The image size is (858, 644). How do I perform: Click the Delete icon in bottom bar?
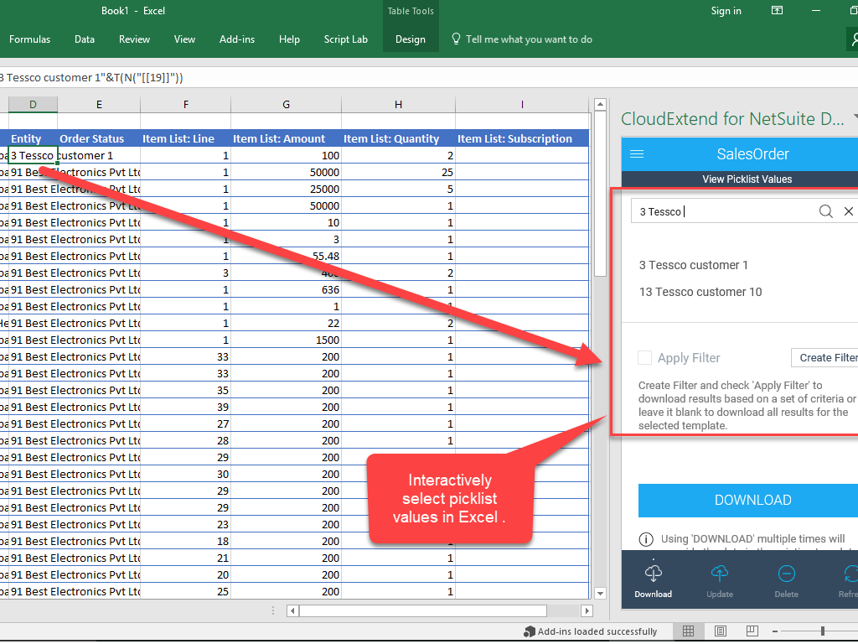pyautogui.click(x=786, y=574)
